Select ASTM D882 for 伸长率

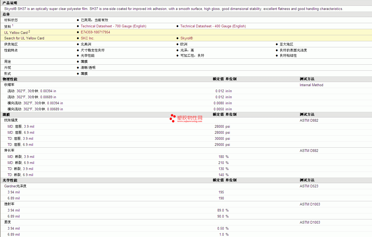point(309,151)
